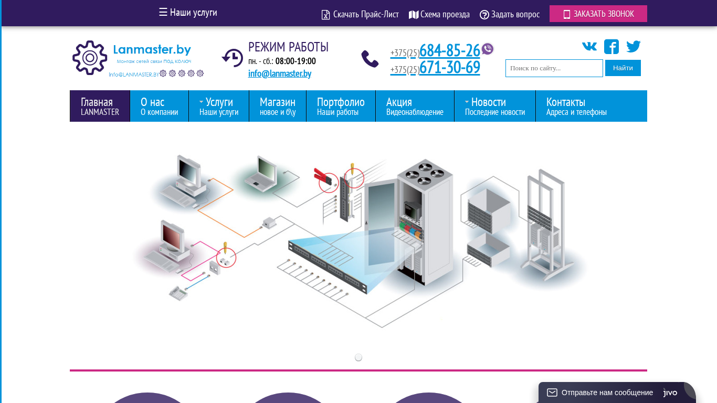
Task: Expand the Новости dropdown menu
Action: click(x=495, y=106)
